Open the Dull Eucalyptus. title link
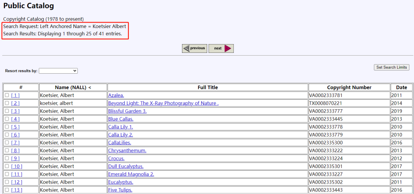The height and width of the screenshot is (194, 414). 126,166
